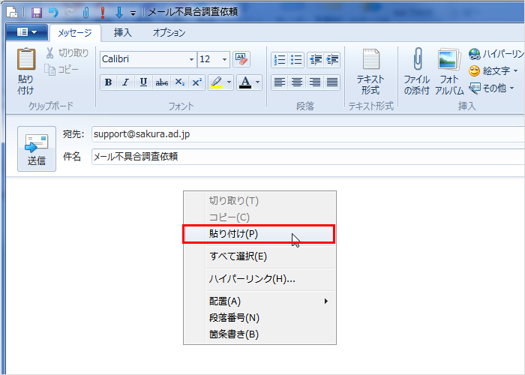
Task: Toggle Italic formatting
Action: pos(125,82)
